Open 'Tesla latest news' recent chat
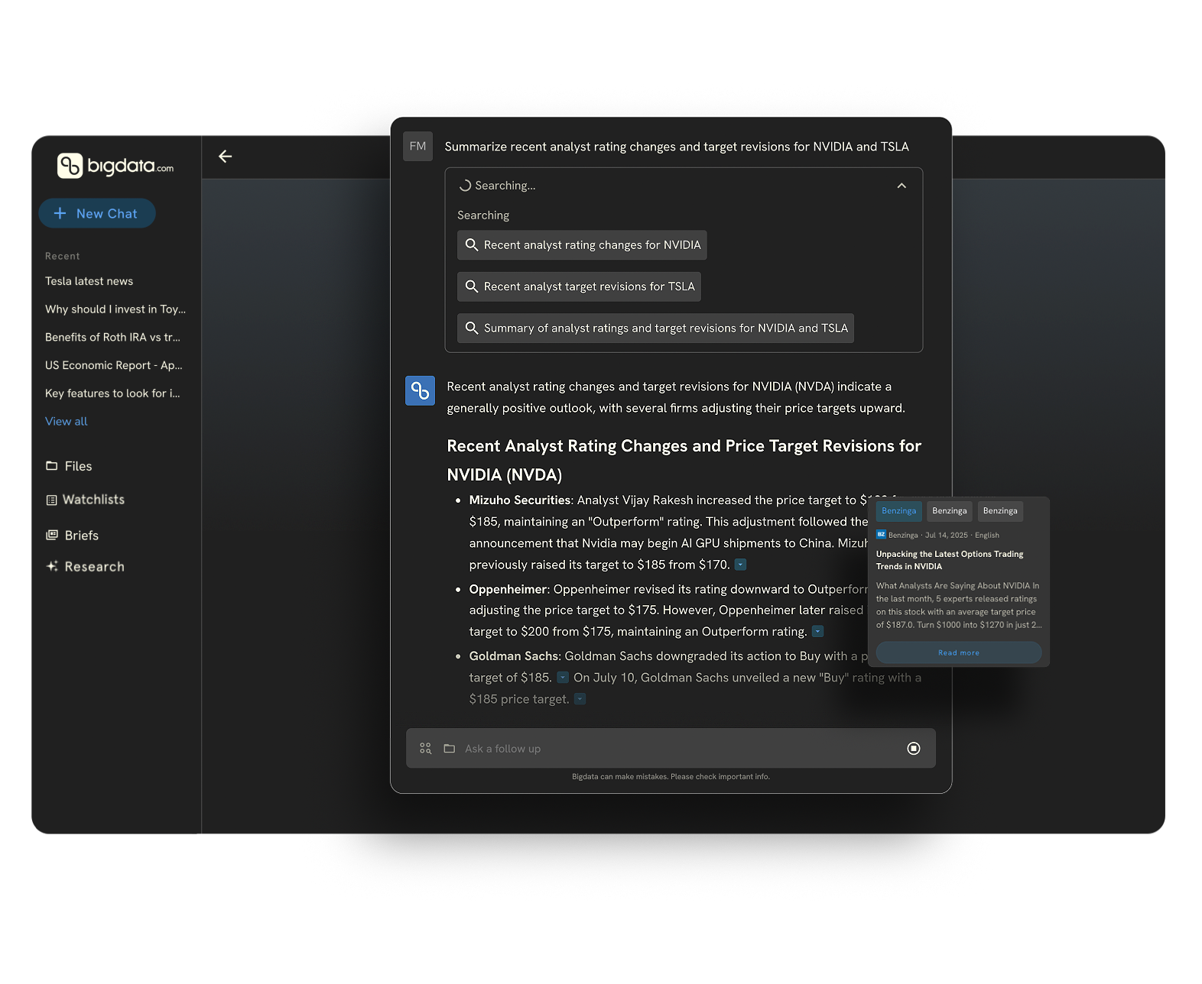 [x=89, y=281]
